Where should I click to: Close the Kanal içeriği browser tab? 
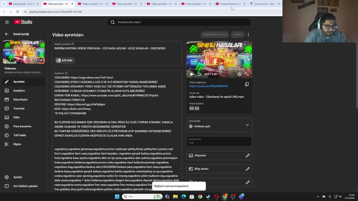point(38,4)
